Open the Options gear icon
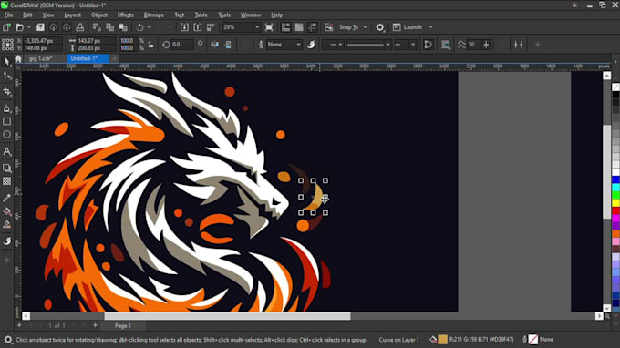Screen dimensions: 620x348 click(380, 27)
